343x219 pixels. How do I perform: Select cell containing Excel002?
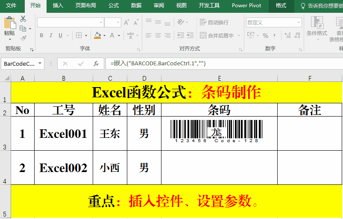point(64,168)
